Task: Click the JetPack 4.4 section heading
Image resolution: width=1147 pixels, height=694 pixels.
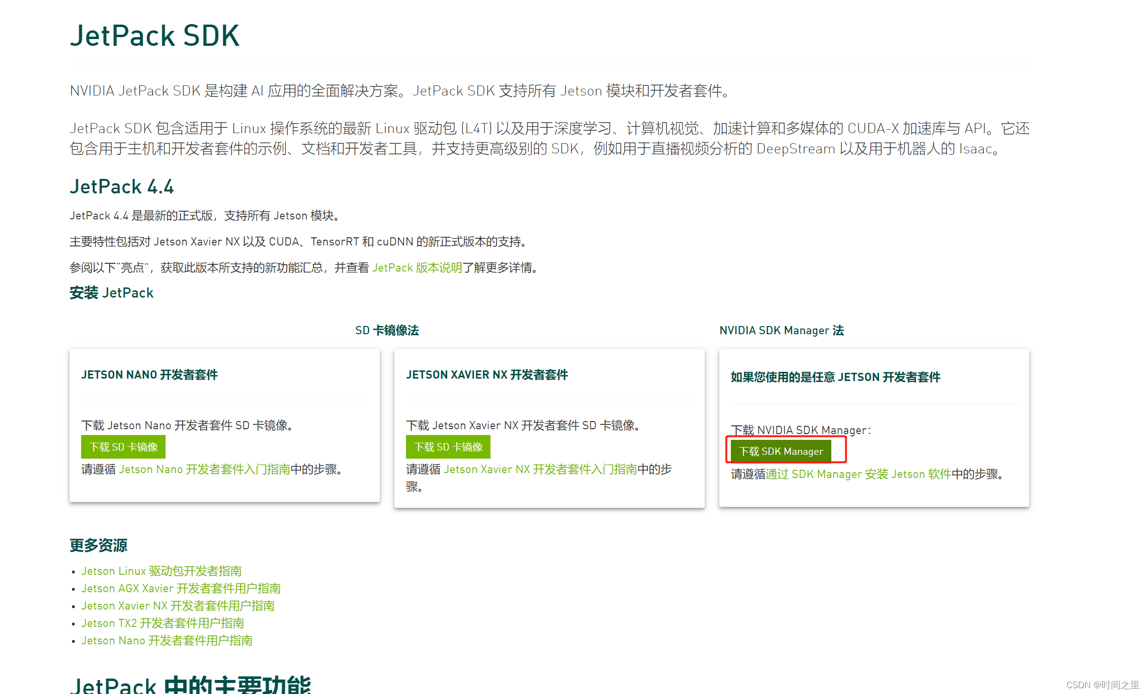Action: (122, 187)
